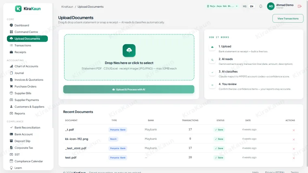Go to Bank Reconciliation page
Image resolution: width=308 pixels, height=173 pixels.
pyautogui.click(x=27, y=128)
